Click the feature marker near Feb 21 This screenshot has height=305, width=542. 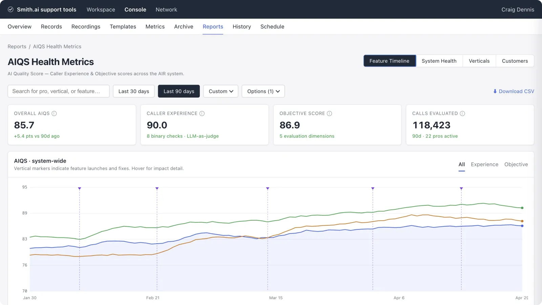[x=157, y=188]
